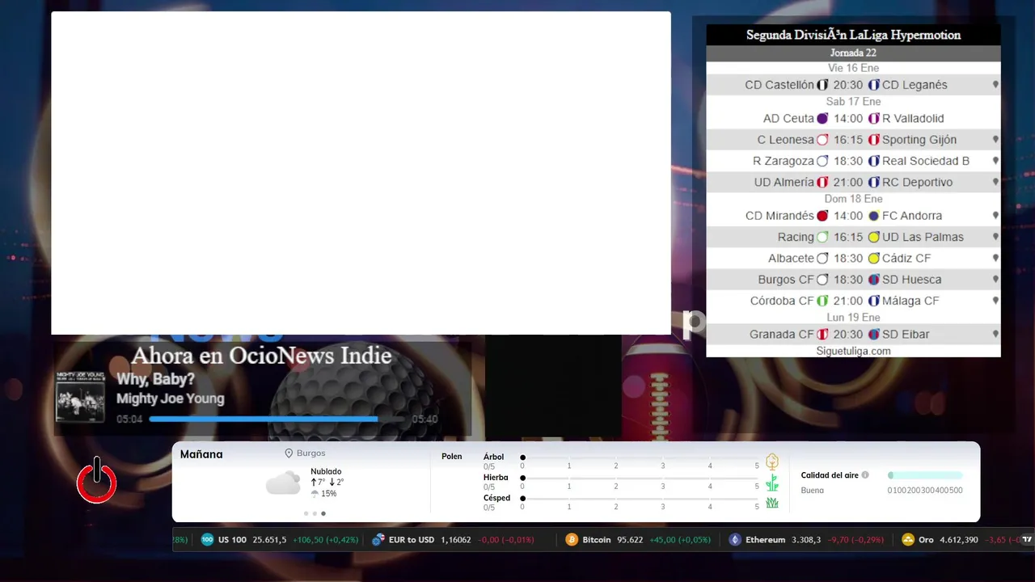Click the Césped grass pollen icon
Viewport: 1035px width, 582px height.
click(x=772, y=503)
